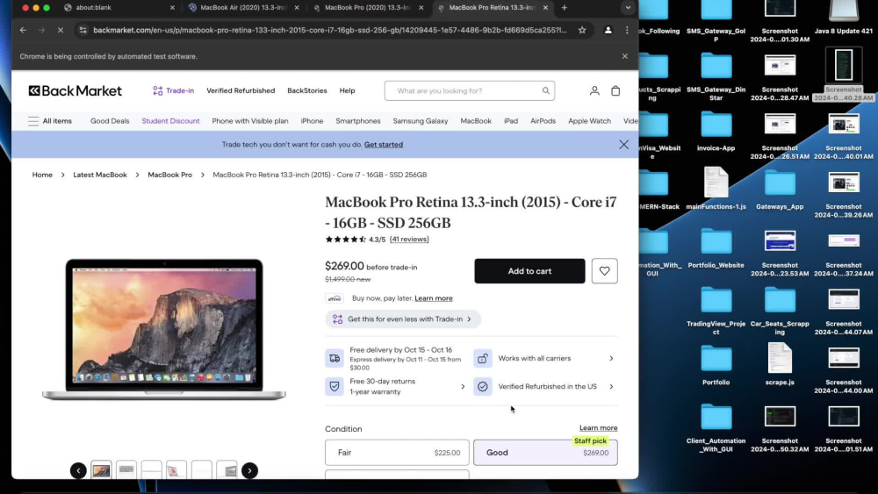Open the Portfolio_Website desktop folder
Screen dimensions: 878x494
pos(716,247)
